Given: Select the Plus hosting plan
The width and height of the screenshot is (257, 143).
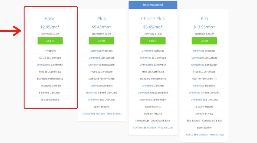Looking at the screenshot, I should pyautogui.click(x=101, y=41).
